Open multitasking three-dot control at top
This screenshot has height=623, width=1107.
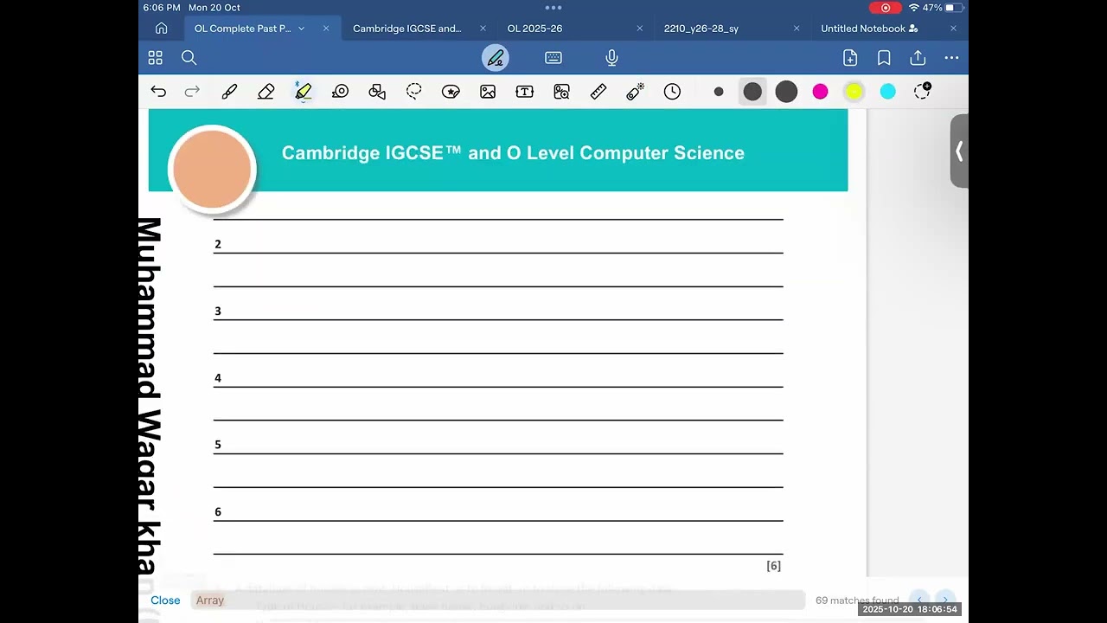tap(553, 7)
